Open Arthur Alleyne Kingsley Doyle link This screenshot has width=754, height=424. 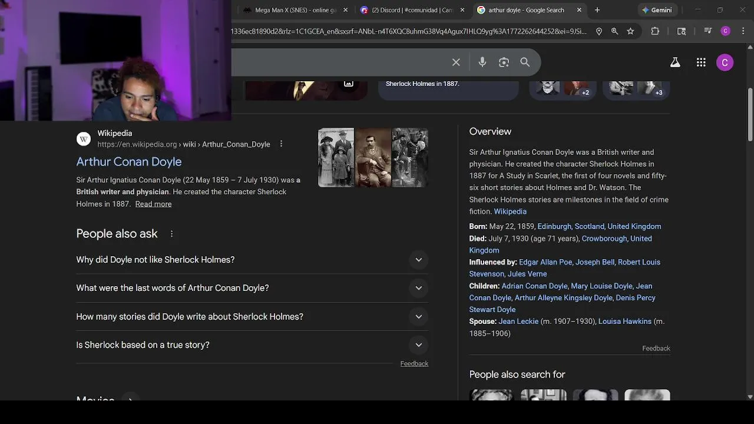click(x=564, y=298)
